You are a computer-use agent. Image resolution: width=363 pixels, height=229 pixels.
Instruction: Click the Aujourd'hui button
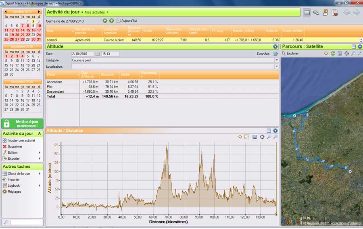coord(127,21)
